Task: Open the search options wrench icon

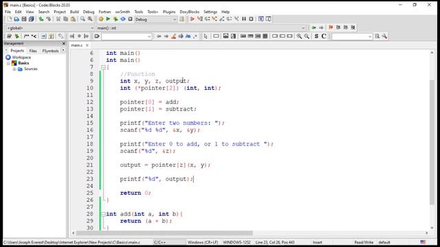Action: click(384, 36)
